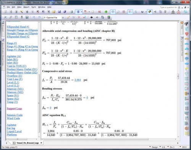Click the highlighted flag marker icon
This screenshot has width=191, height=150.
(130, 12)
